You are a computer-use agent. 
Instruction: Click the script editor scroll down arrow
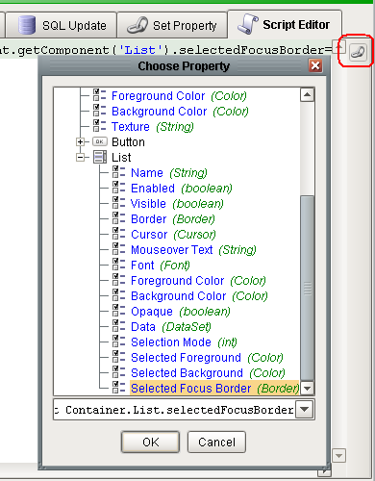point(338,455)
